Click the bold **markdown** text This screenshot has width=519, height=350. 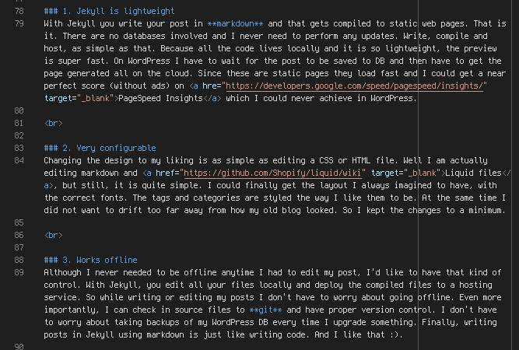tap(235, 24)
